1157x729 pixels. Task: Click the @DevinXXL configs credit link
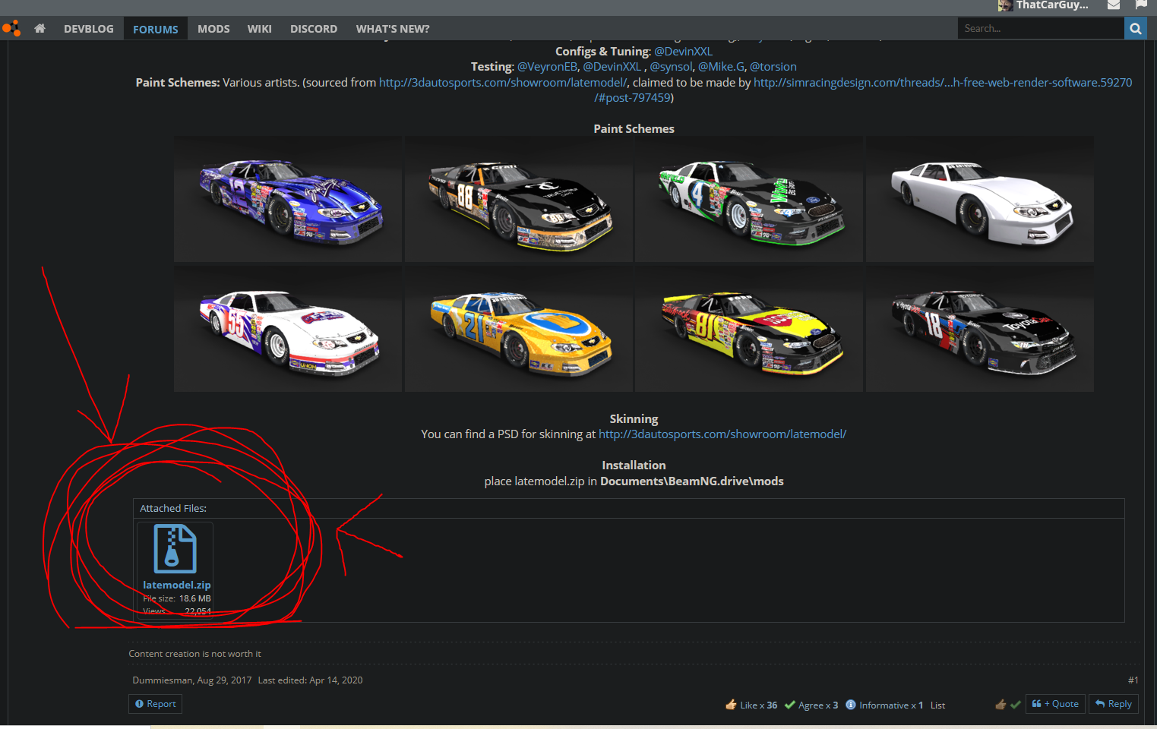click(683, 51)
